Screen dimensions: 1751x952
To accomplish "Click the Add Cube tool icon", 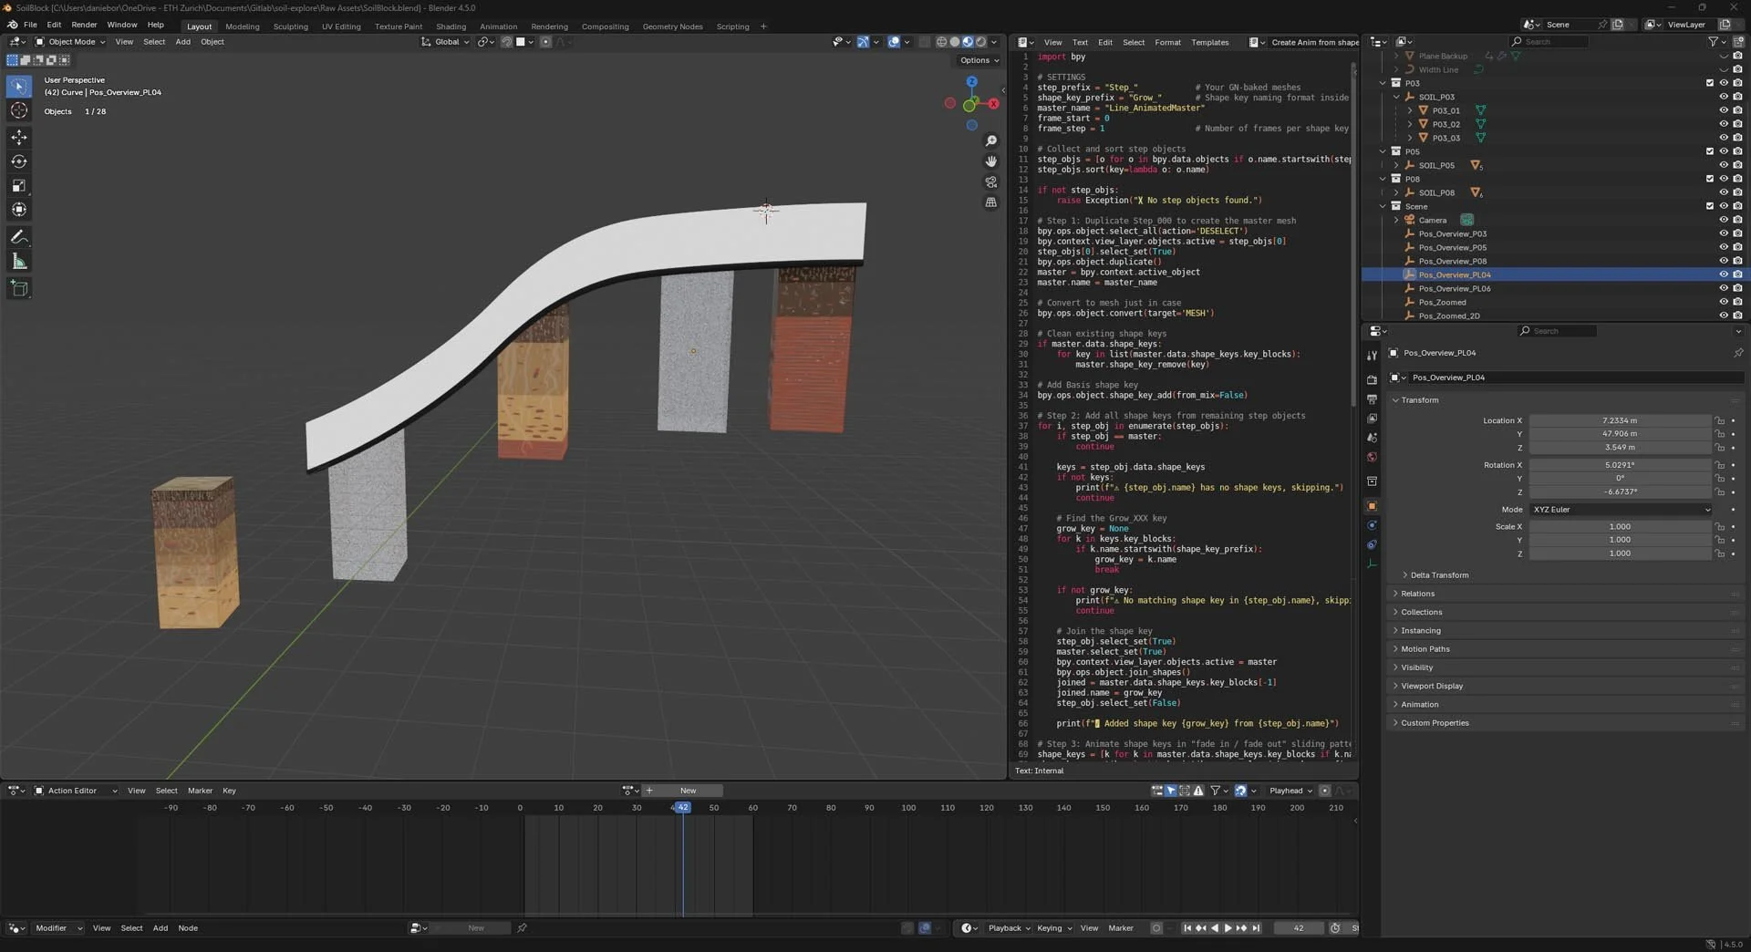I will [x=19, y=289].
